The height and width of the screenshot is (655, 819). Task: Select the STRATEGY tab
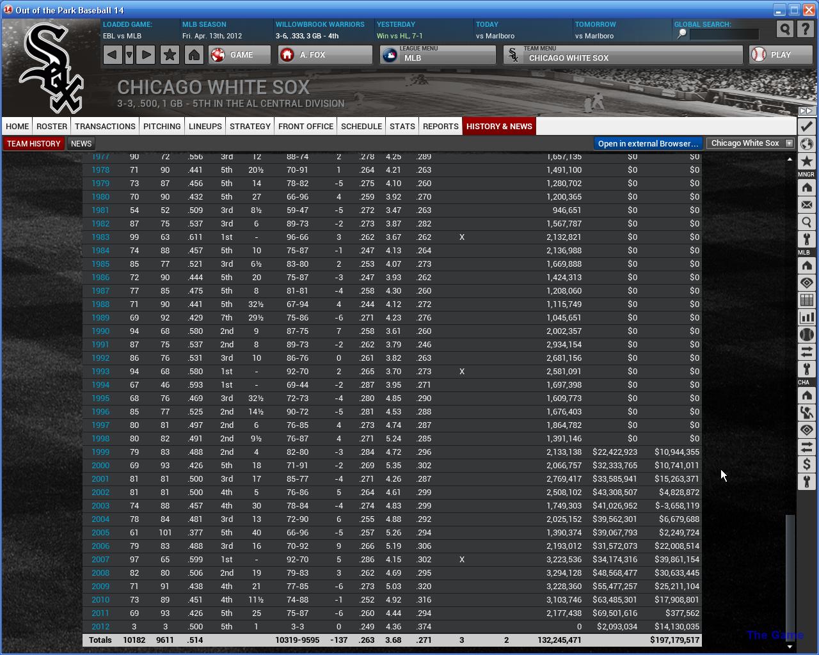click(x=250, y=126)
